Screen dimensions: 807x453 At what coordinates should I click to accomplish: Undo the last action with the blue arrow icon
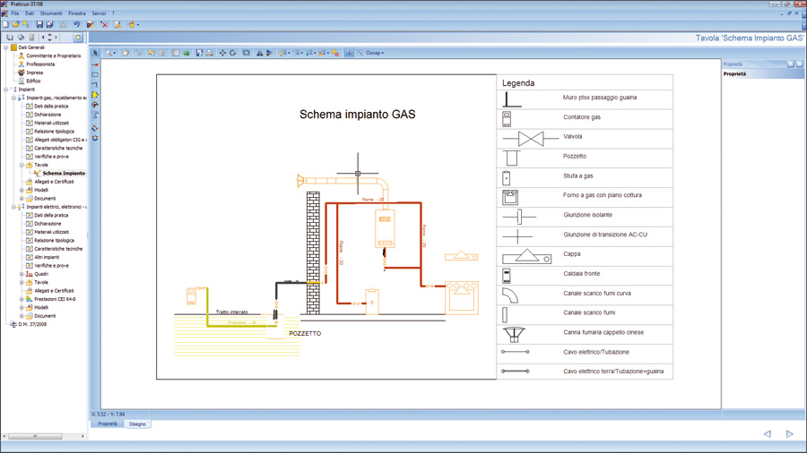pyautogui.click(x=77, y=24)
